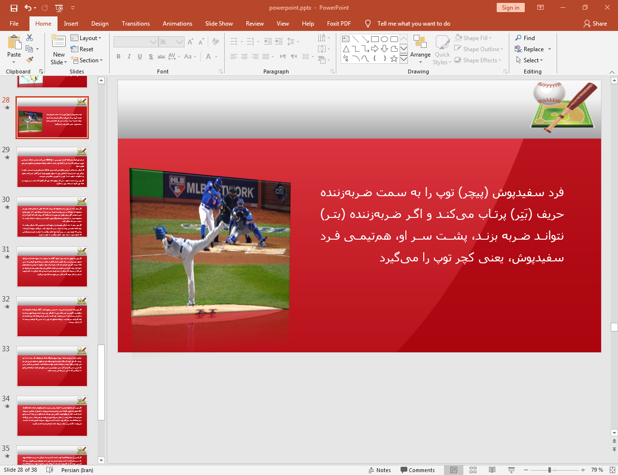Insert a New Slide icon
Image resolution: width=618 pixels, height=475 pixels.
coord(58,42)
